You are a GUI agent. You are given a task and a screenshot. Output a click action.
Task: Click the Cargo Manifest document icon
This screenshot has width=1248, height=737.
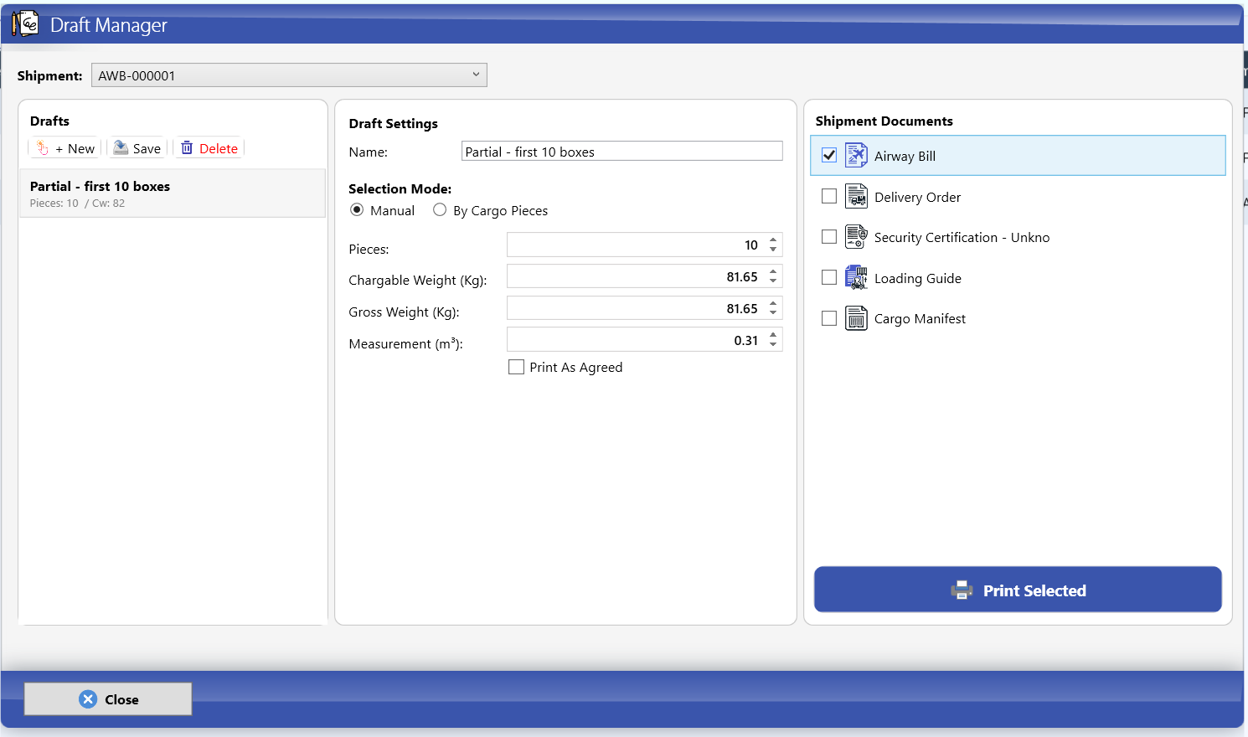(856, 318)
